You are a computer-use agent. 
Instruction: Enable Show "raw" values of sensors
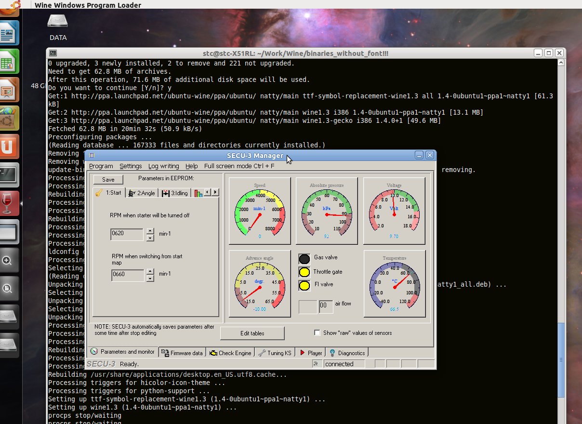click(x=317, y=333)
